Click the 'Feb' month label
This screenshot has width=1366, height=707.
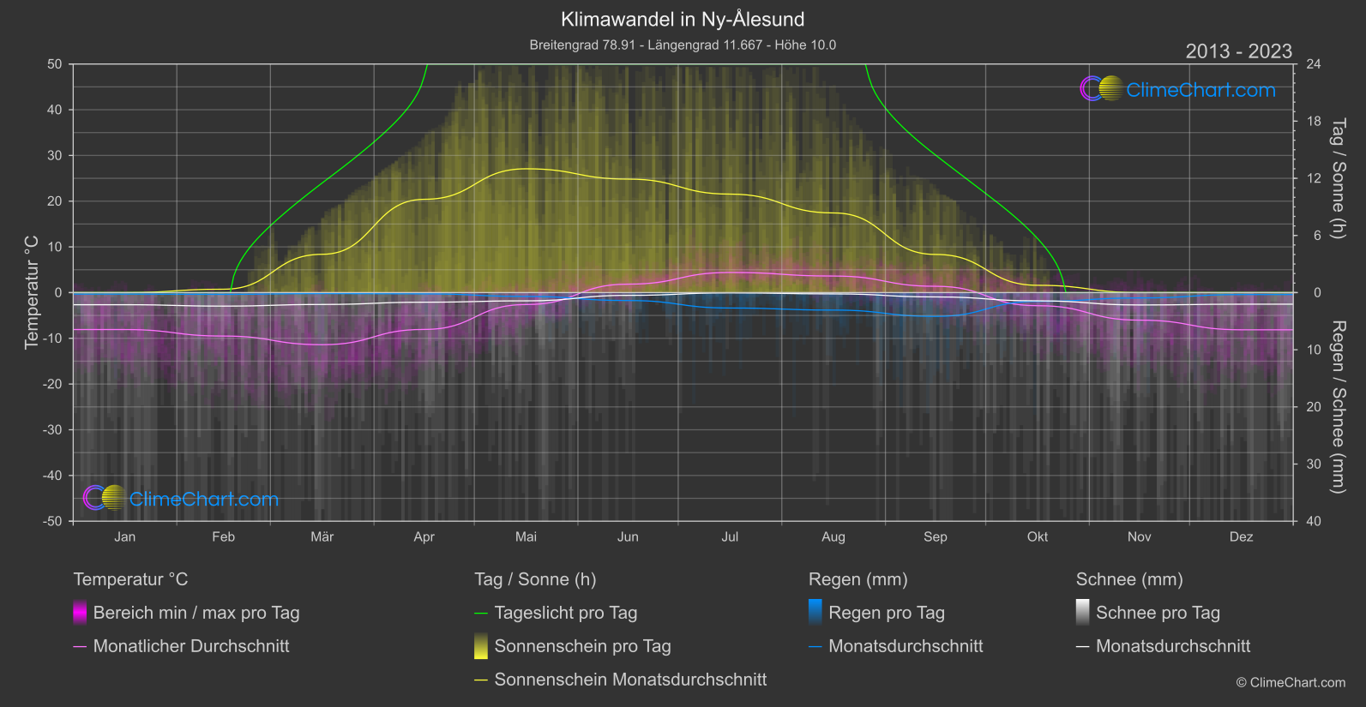tap(223, 536)
